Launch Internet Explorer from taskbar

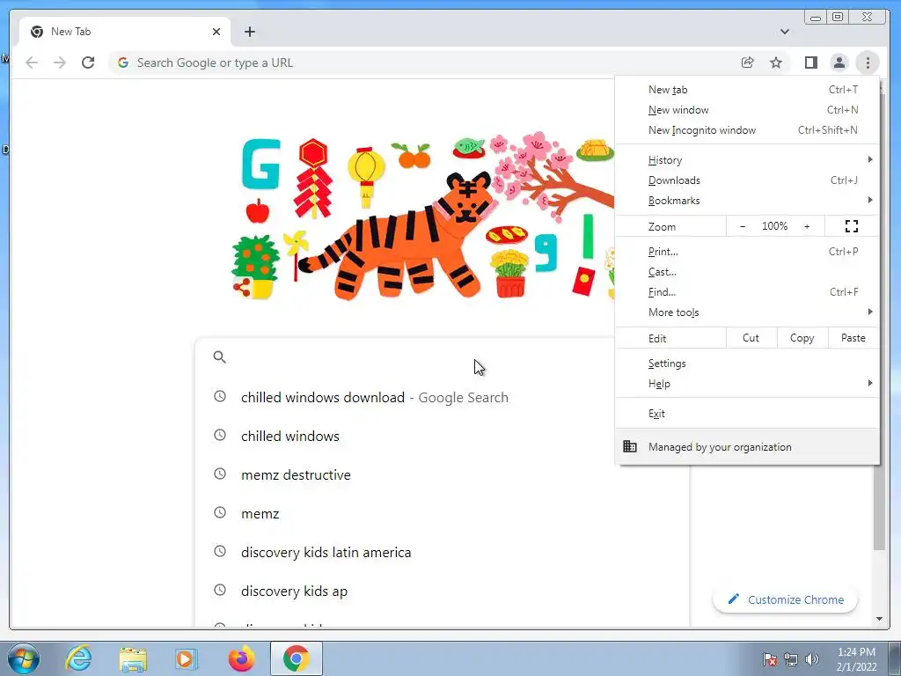pyautogui.click(x=78, y=658)
